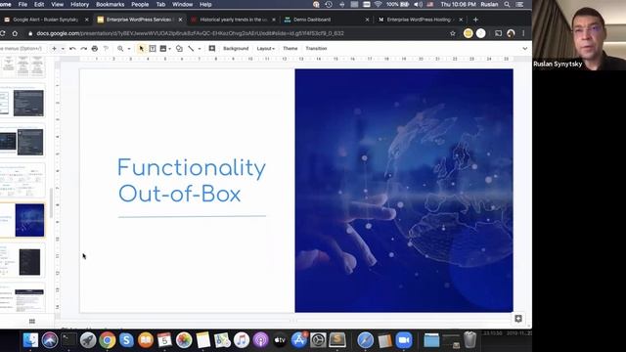Viewport: 626px width, 352px height.
Task: Select the shape tool
Action: pos(179,48)
